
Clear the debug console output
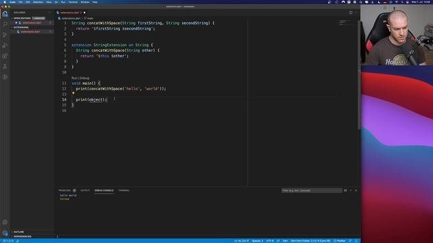(x=345, y=190)
